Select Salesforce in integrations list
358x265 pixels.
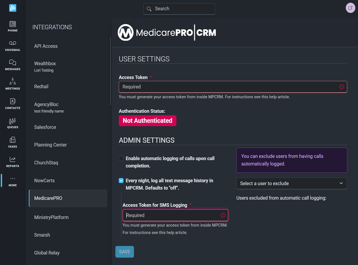tap(45, 127)
